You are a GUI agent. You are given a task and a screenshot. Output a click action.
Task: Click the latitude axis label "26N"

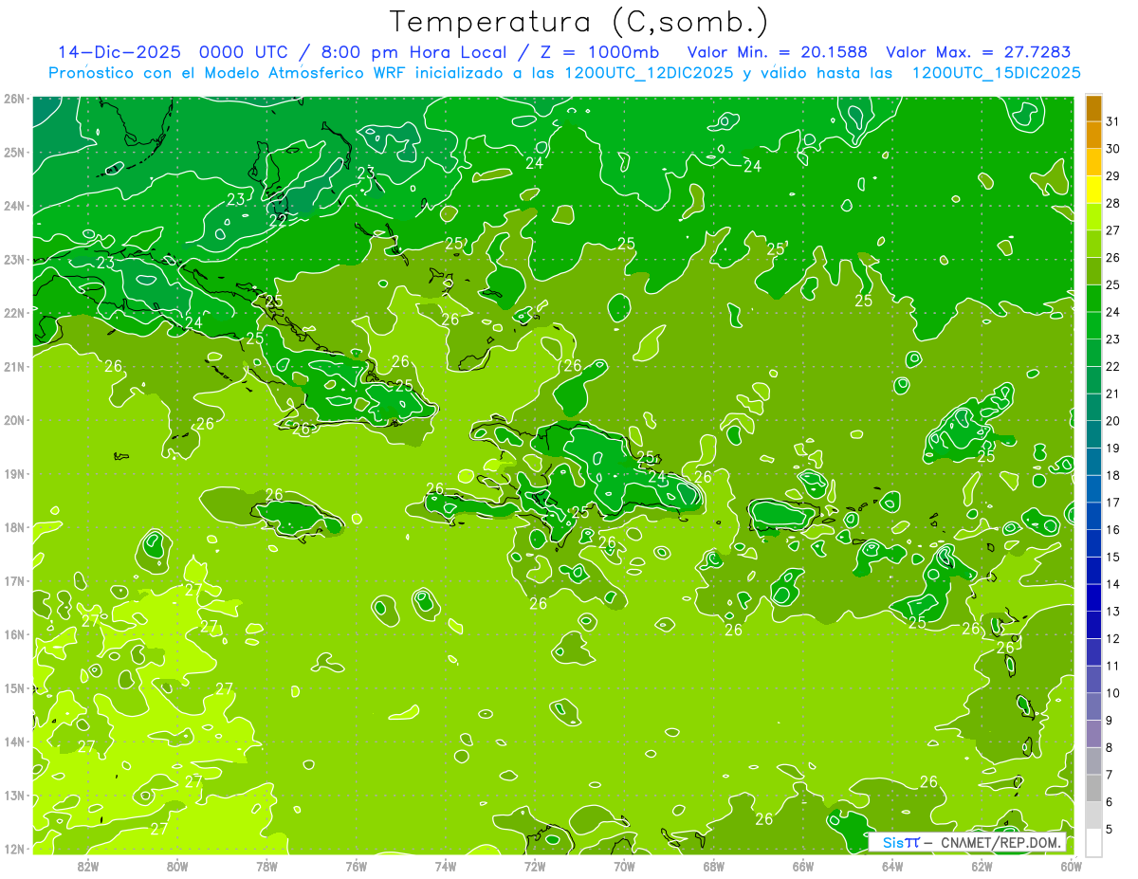tap(14, 99)
